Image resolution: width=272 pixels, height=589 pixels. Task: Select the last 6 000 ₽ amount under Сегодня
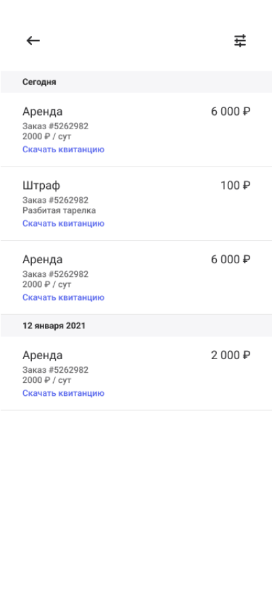coord(231,260)
